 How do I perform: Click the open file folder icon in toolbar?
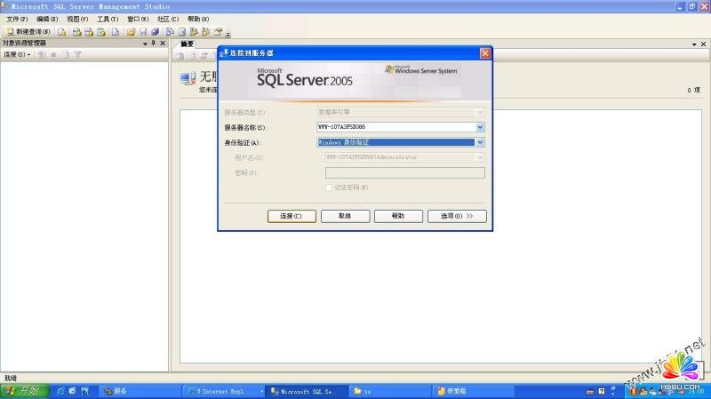(x=131, y=32)
